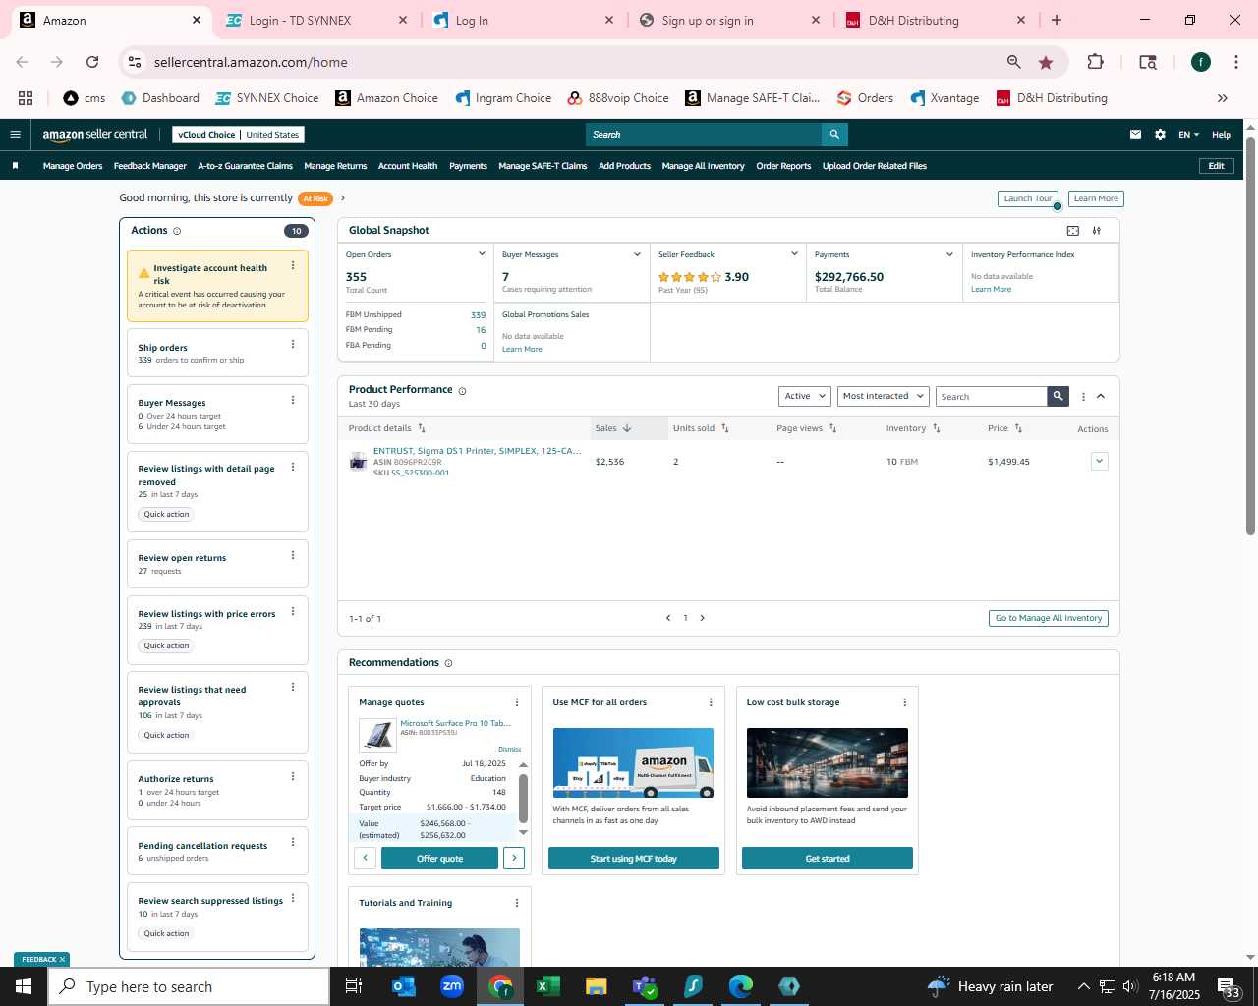The image size is (1258, 1006).
Task: Sort by Sales column arrow
Action: pyautogui.click(x=627, y=428)
